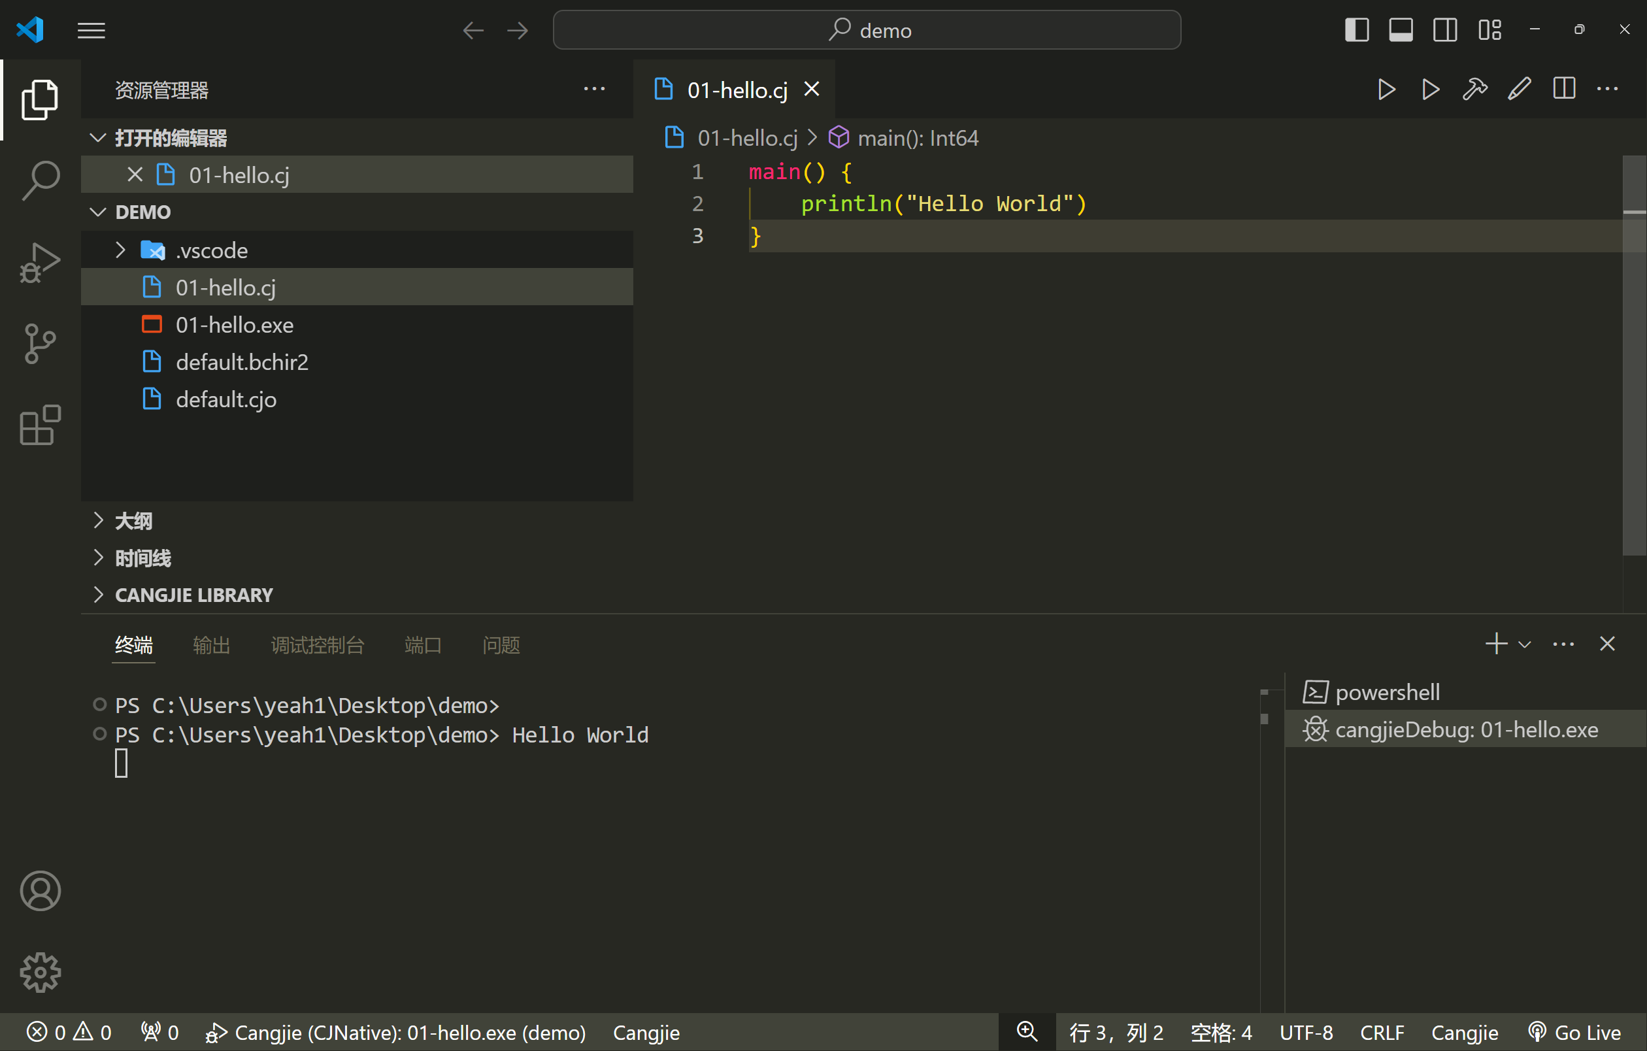Click the hammer build icon in editor toolbar

point(1474,90)
